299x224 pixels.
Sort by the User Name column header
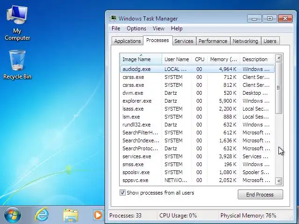click(177, 59)
